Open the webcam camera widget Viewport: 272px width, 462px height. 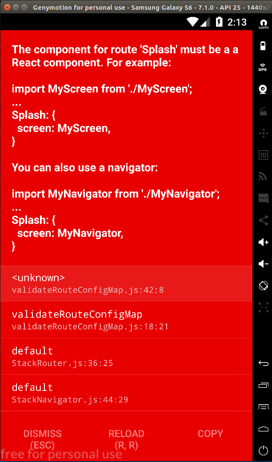(x=263, y=90)
